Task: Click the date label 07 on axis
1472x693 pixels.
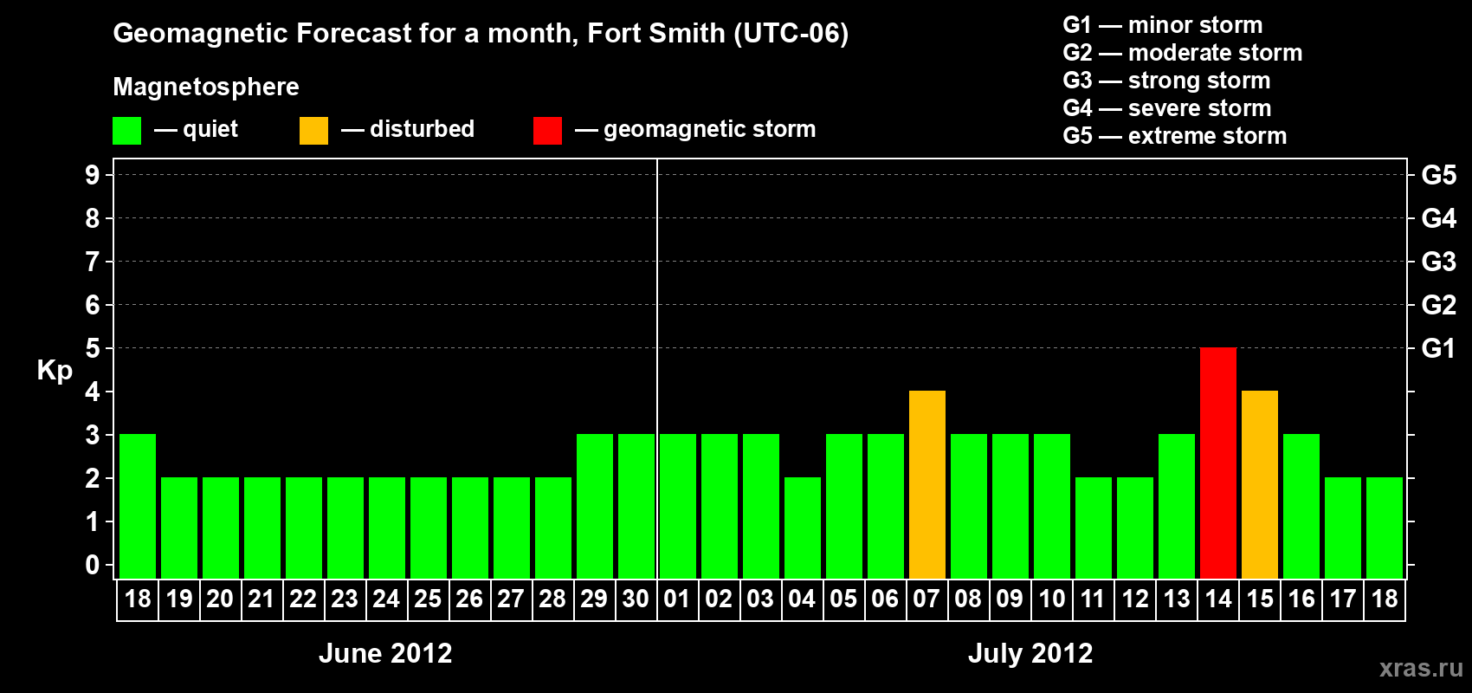Action: pos(926,599)
